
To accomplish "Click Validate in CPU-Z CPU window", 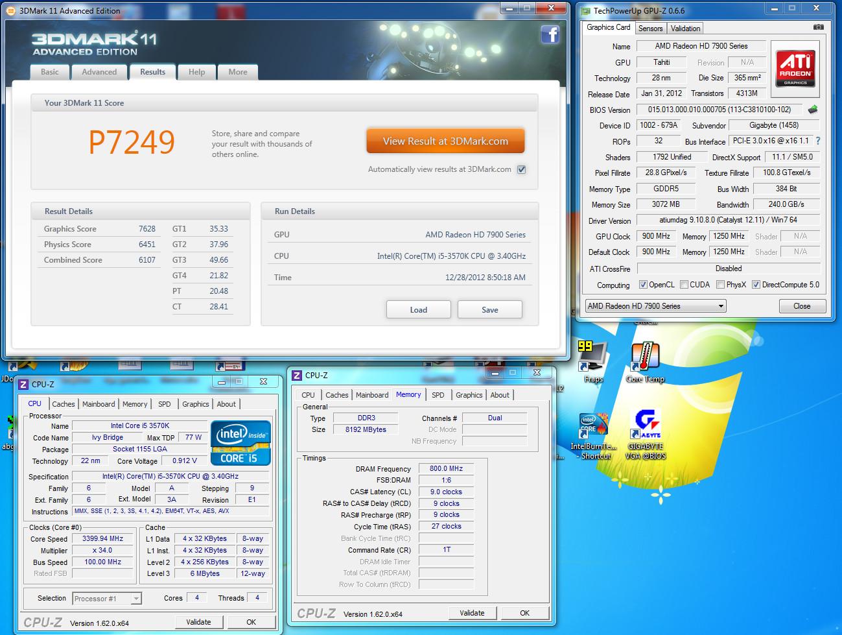I will 198,622.
